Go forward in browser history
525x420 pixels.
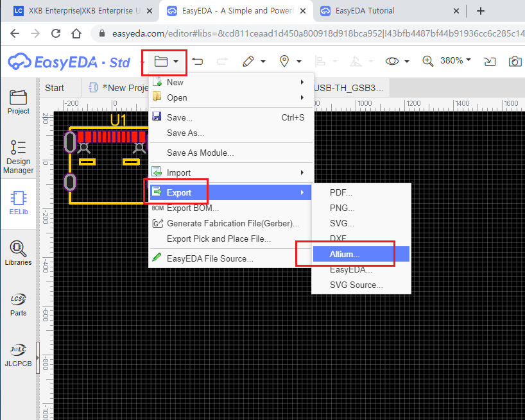pyautogui.click(x=35, y=33)
